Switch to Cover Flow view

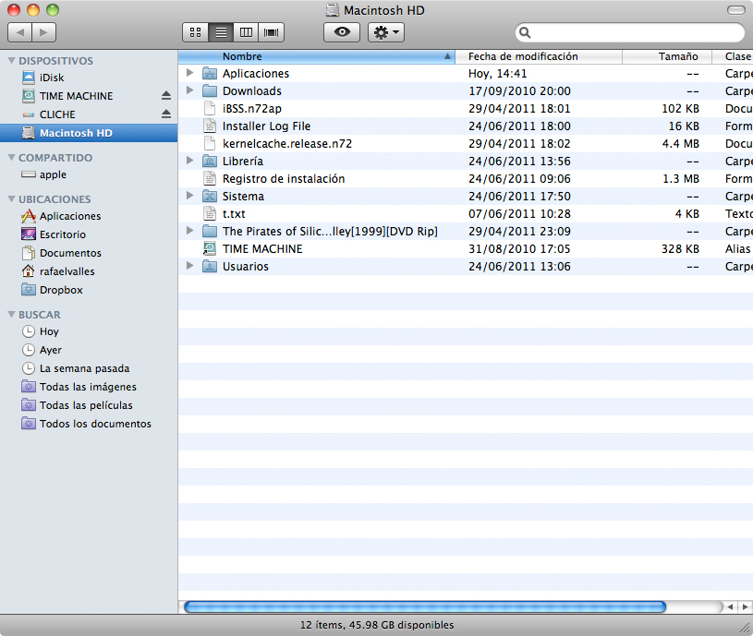coord(272,32)
